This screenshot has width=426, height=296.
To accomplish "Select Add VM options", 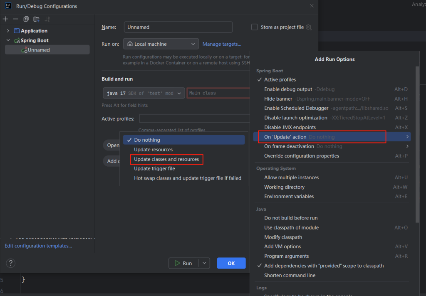I will [332, 247].
